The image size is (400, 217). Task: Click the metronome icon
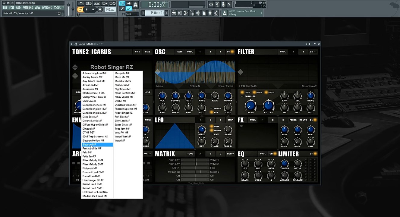(x=81, y=3)
